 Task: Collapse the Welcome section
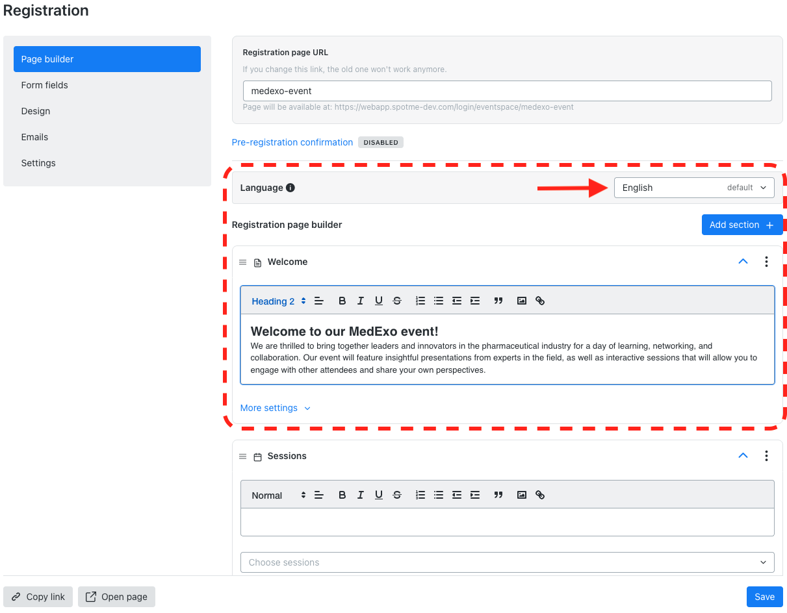coord(743,262)
